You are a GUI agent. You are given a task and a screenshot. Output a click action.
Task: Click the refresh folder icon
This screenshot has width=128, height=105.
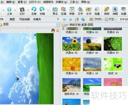click(83, 19)
